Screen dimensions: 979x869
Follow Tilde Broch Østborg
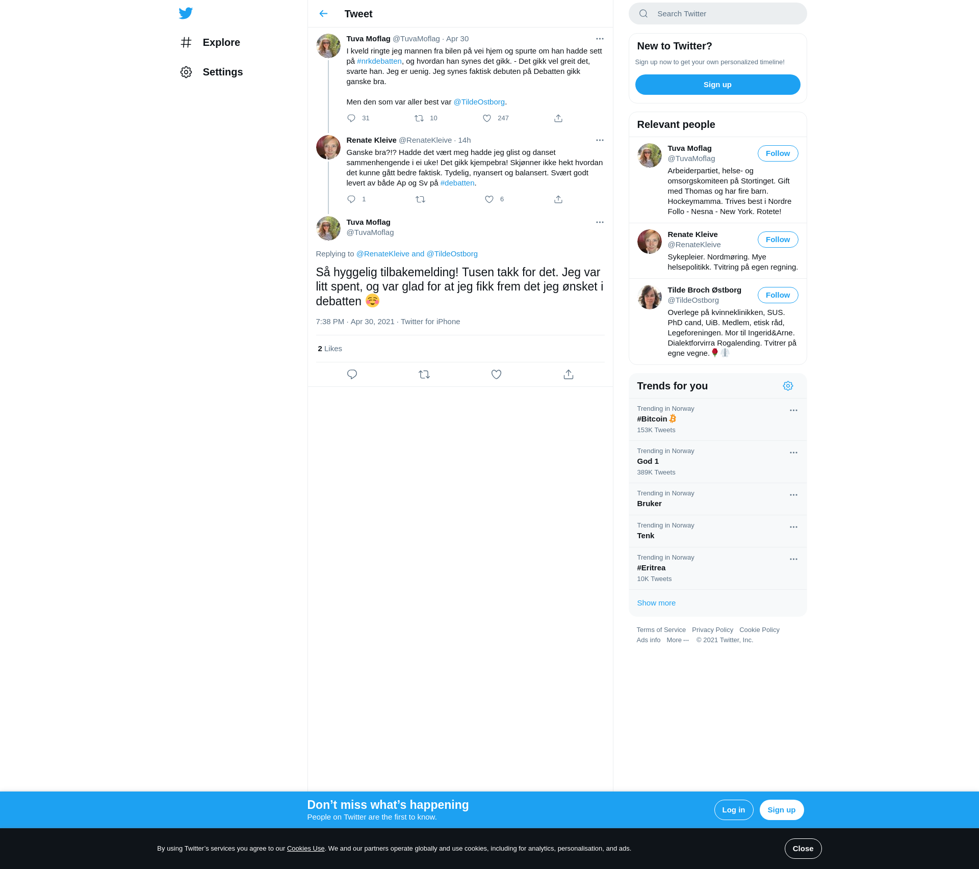click(778, 295)
